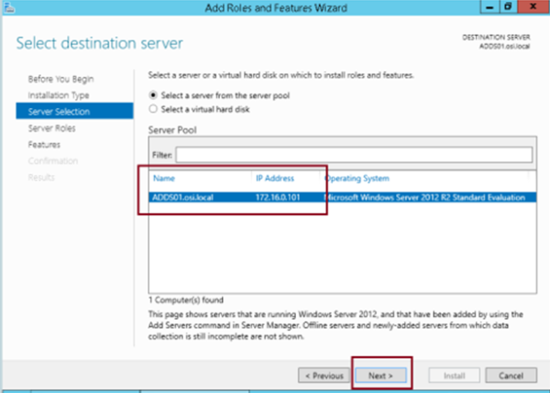Cancel the wizard
The image size is (550, 393).
coord(511,375)
